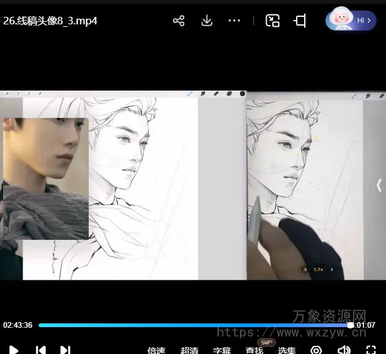This screenshot has width=386, height=354.
Task: Open the Hi assistant avatar button
Action: 350,21
